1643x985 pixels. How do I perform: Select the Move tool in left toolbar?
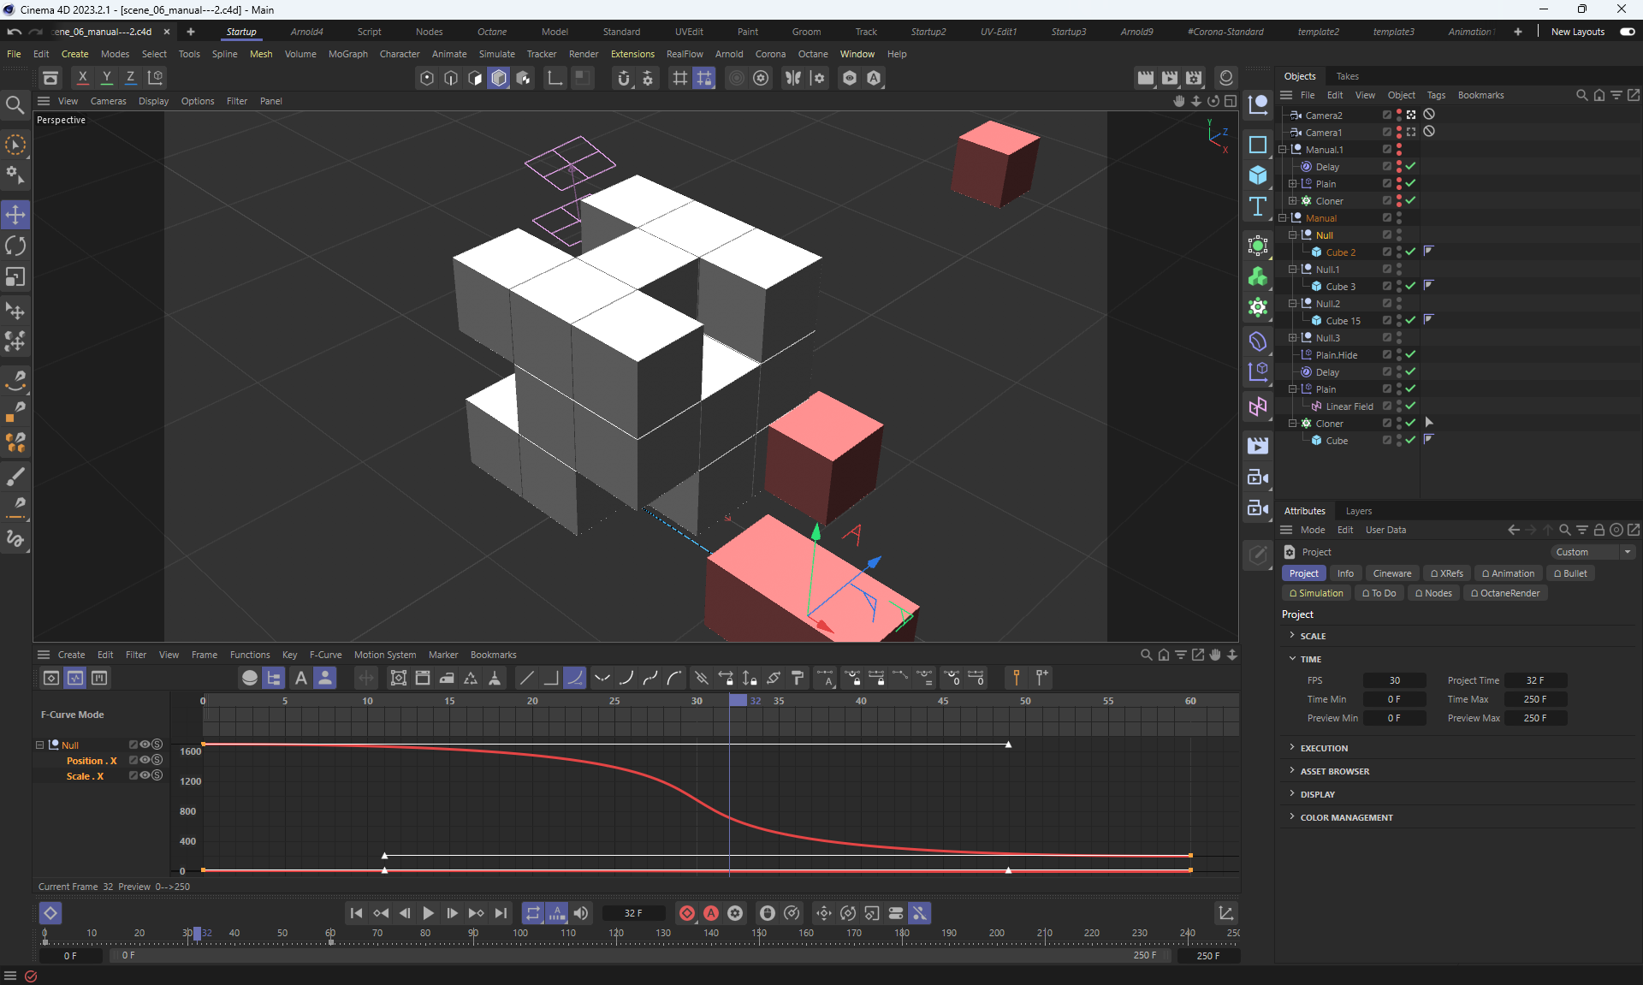coord(15,214)
